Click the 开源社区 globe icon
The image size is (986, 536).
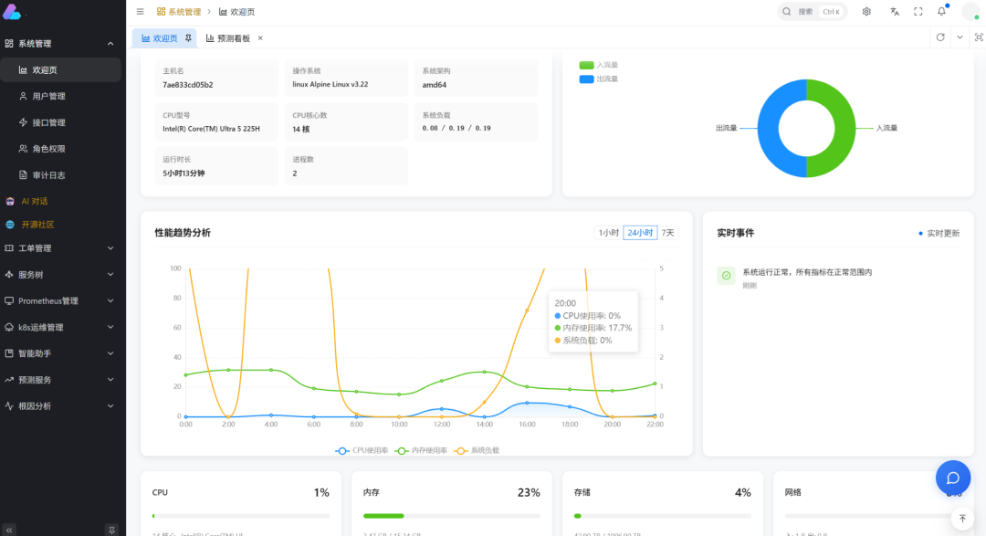point(9,225)
